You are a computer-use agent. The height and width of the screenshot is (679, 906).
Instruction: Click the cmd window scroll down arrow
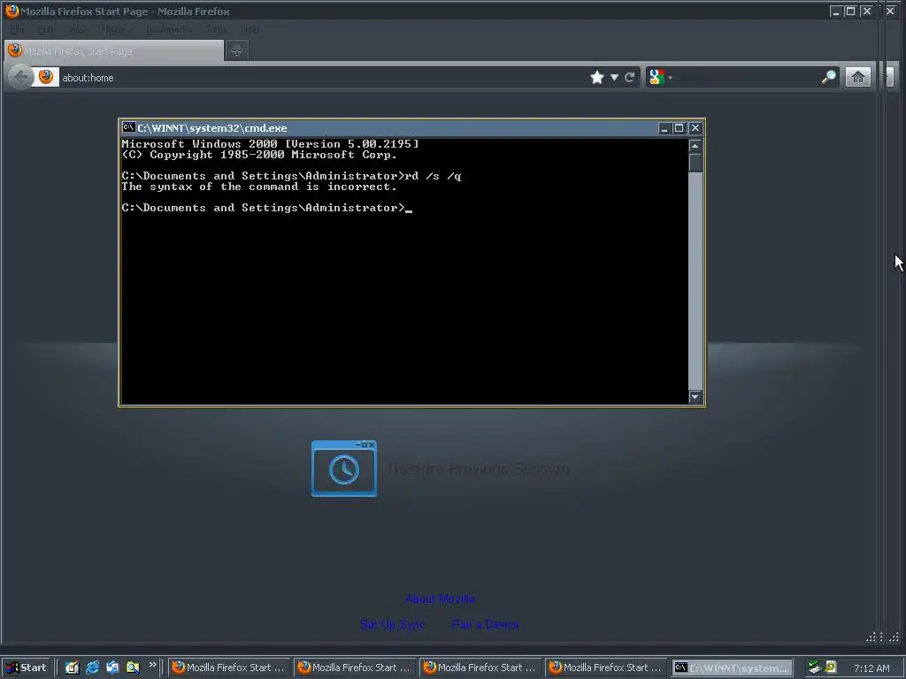click(695, 397)
